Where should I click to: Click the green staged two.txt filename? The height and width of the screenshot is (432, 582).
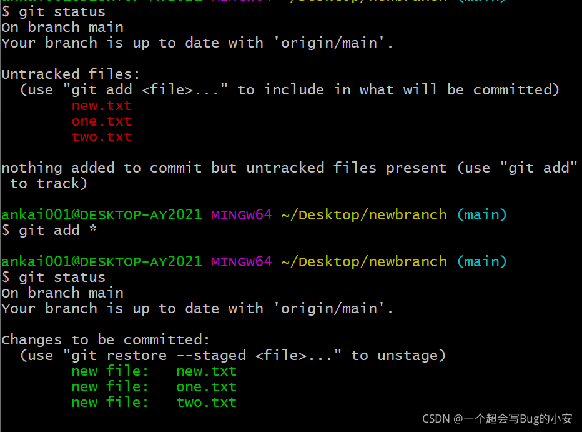tap(206, 403)
